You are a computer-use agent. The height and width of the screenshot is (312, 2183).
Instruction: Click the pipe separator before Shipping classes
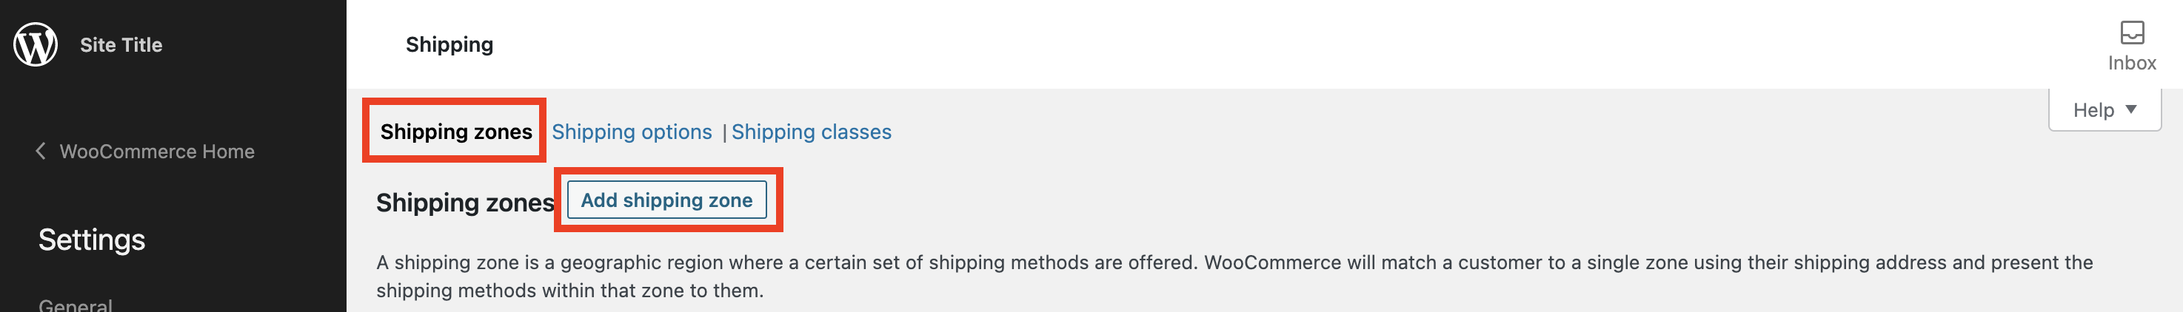click(723, 133)
